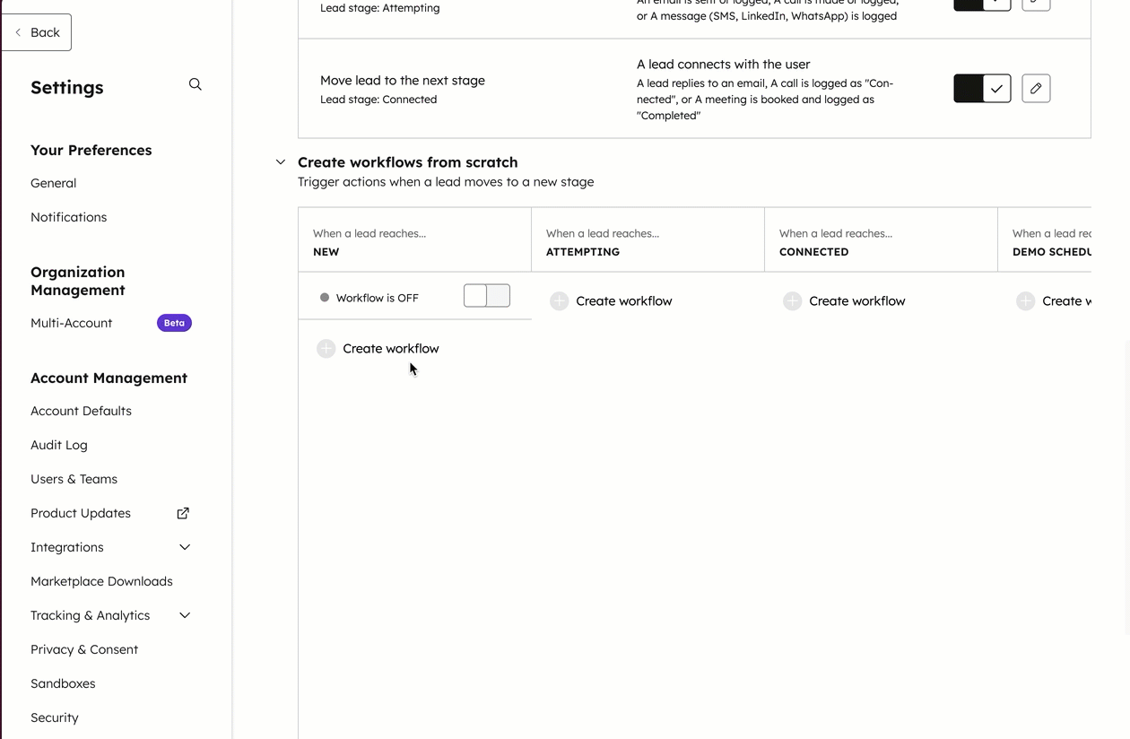The height and width of the screenshot is (739, 1130).
Task: Toggle the Workflow is OFF switch
Action: point(487,296)
